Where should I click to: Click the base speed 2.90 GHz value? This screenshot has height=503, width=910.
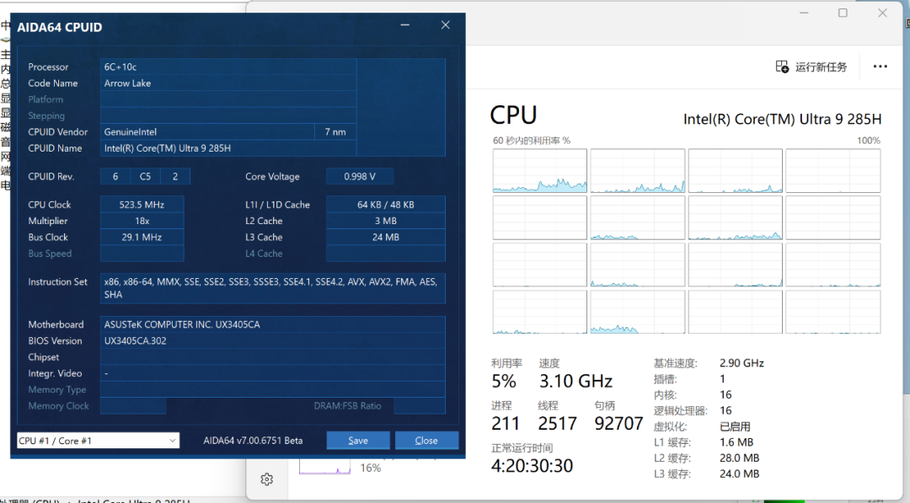(741, 363)
